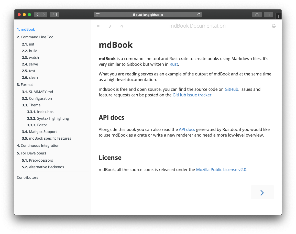Open 3.5. mdBook specific features page
Image resolution: width=296 pixels, height=234 pixels.
(x=47, y=138)
